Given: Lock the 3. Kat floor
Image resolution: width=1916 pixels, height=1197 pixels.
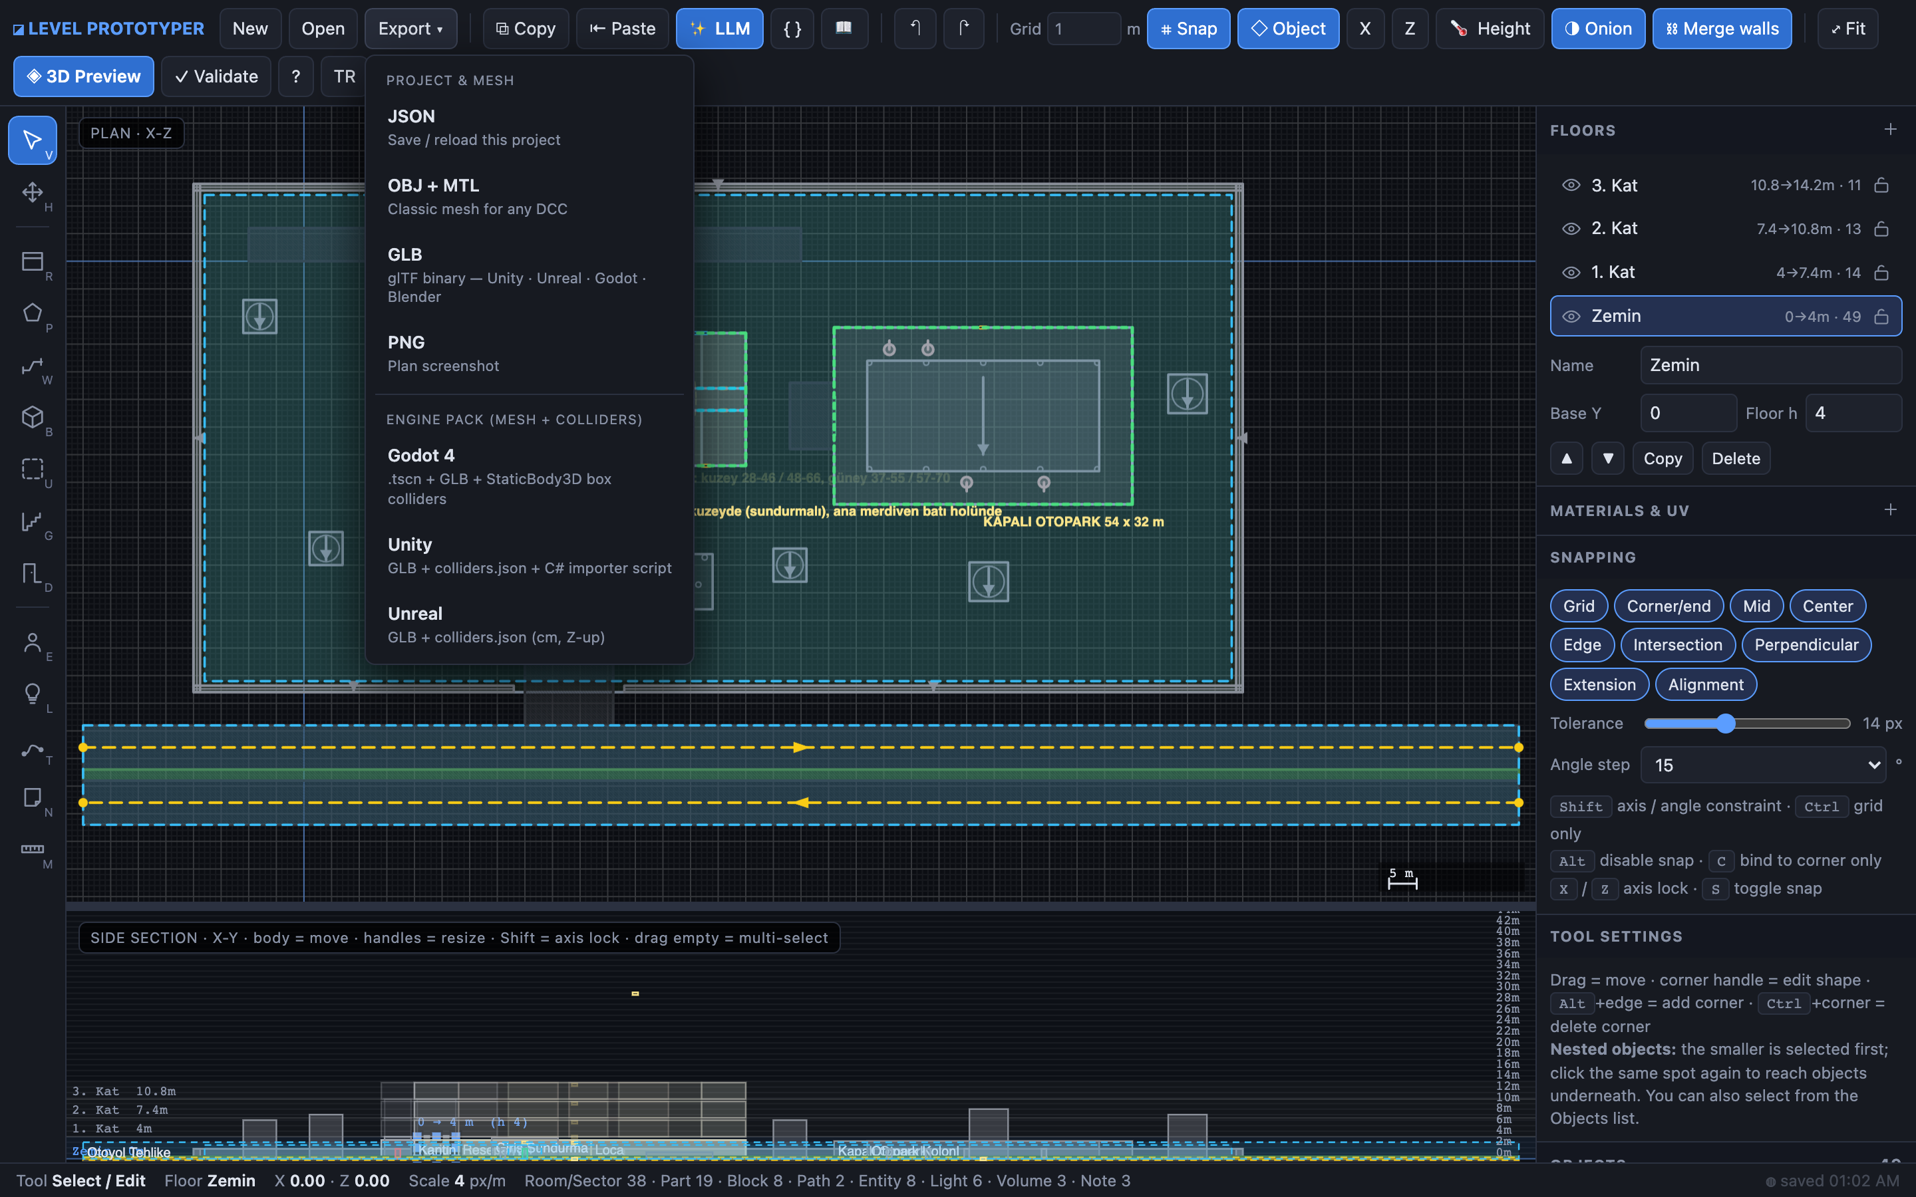Looking at the screenshot, I should pyautogui.click(x=1882, y=186).
